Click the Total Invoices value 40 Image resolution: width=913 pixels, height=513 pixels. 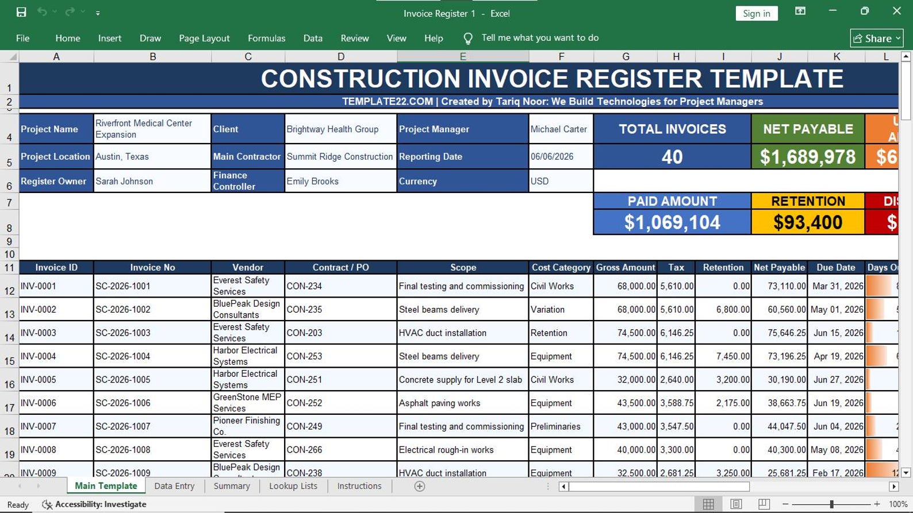672,157
